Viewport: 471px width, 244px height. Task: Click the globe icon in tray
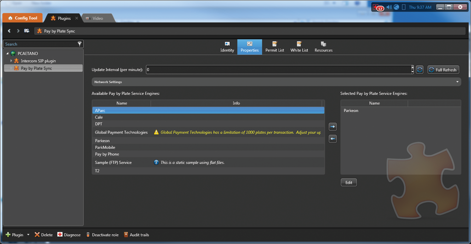tap(396, 7)
